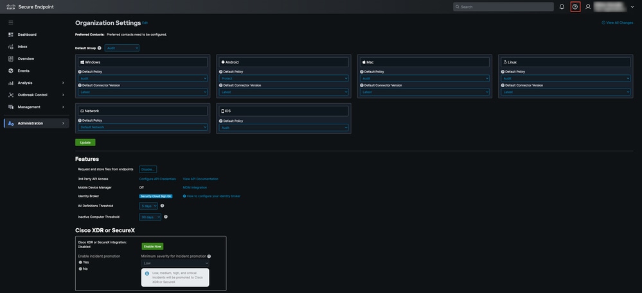Focus the Search input field
The image size is (642, 293).
pyautogui.click(x=504, y=7)
